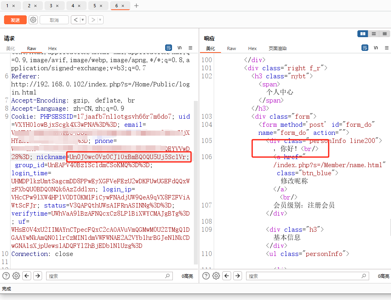Add a new Repeater tab with plus

coord(136,6)
